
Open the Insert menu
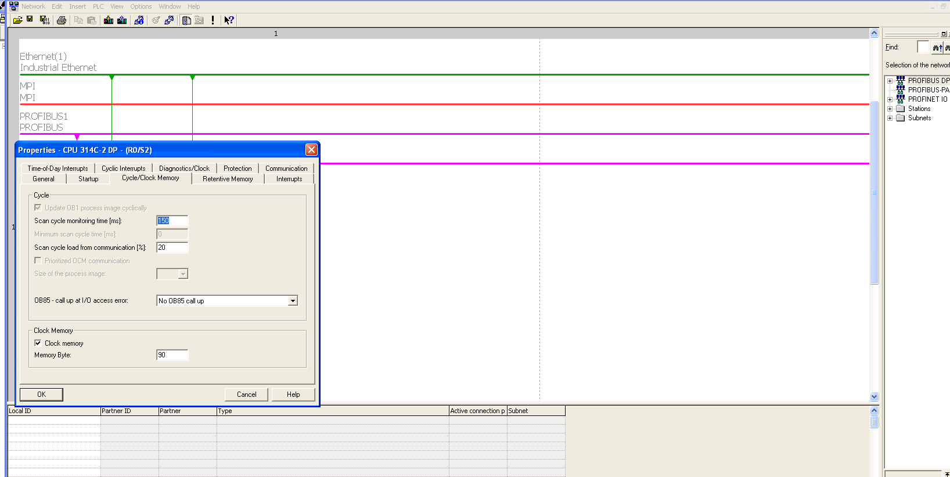[x=77, y=6]
